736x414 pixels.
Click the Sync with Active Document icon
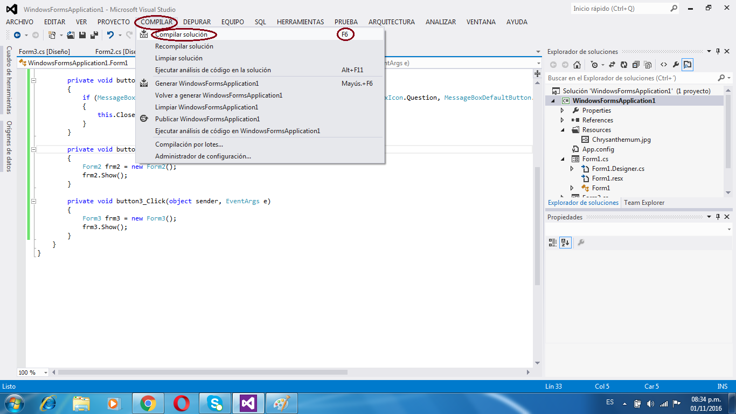click(x=613, y=64)
